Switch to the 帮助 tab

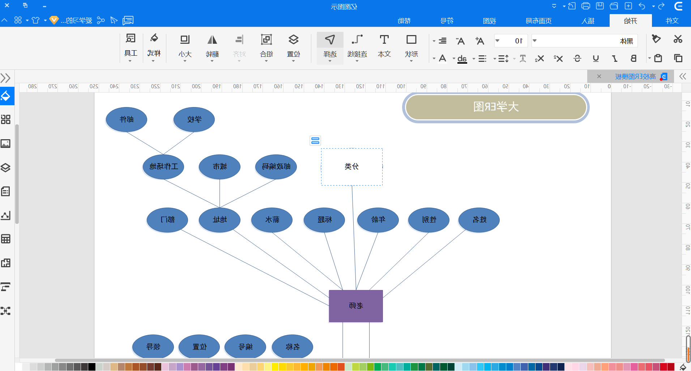[404, 21]
